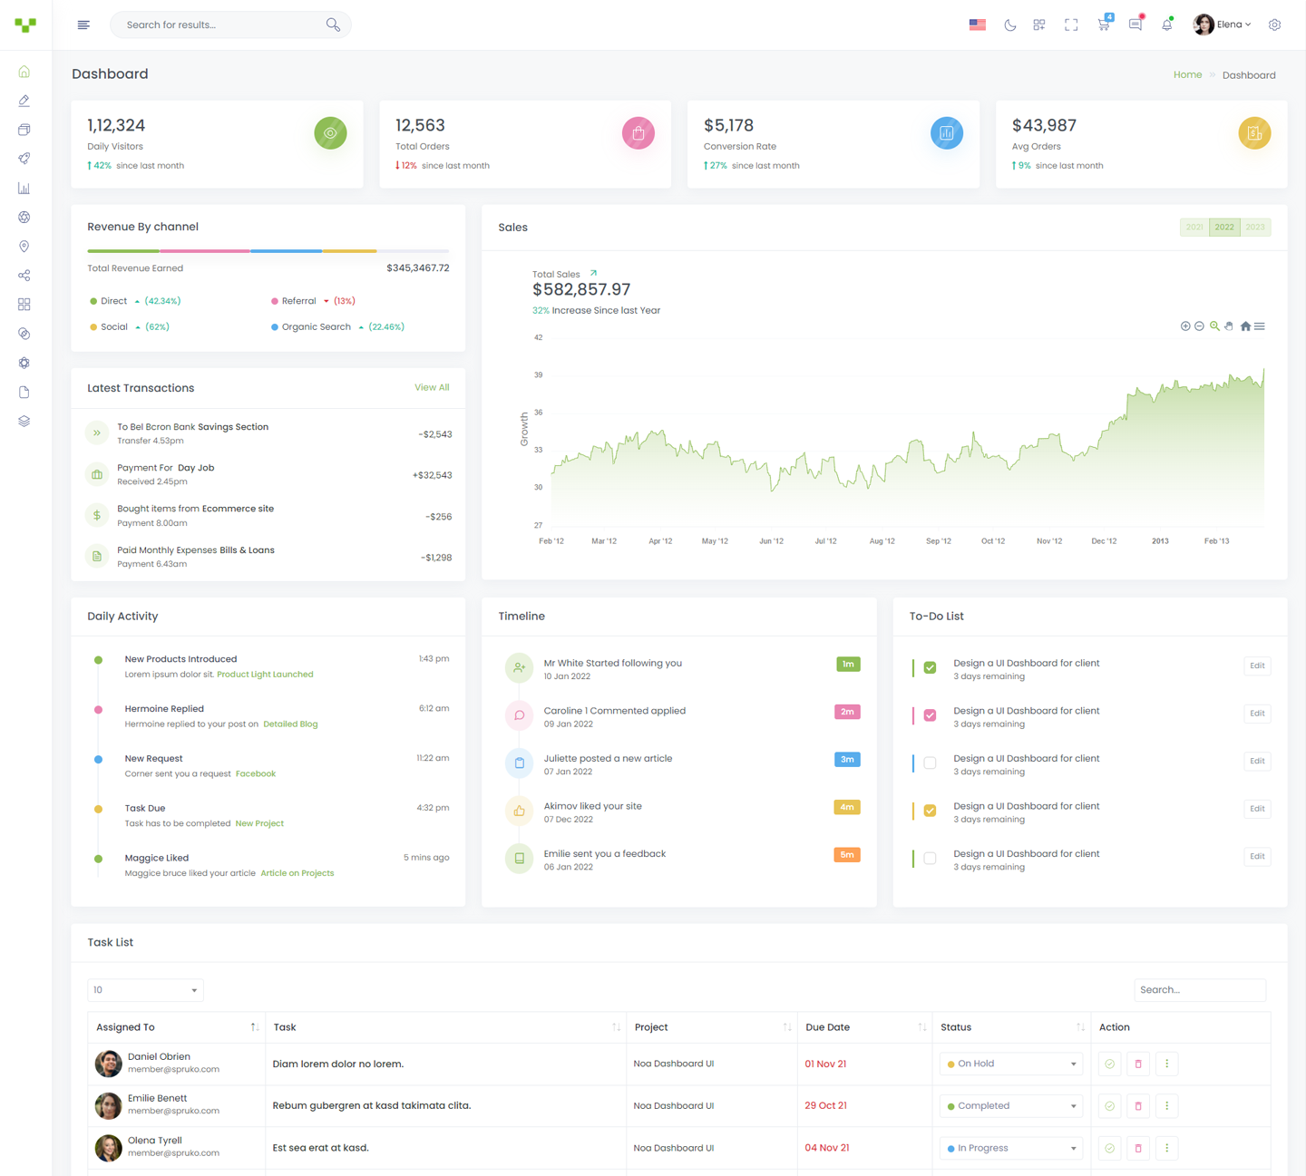Delete Daniel Obrien's task with trash icon
The image size is (1306, 1176).
(x=1138, y=1064)
